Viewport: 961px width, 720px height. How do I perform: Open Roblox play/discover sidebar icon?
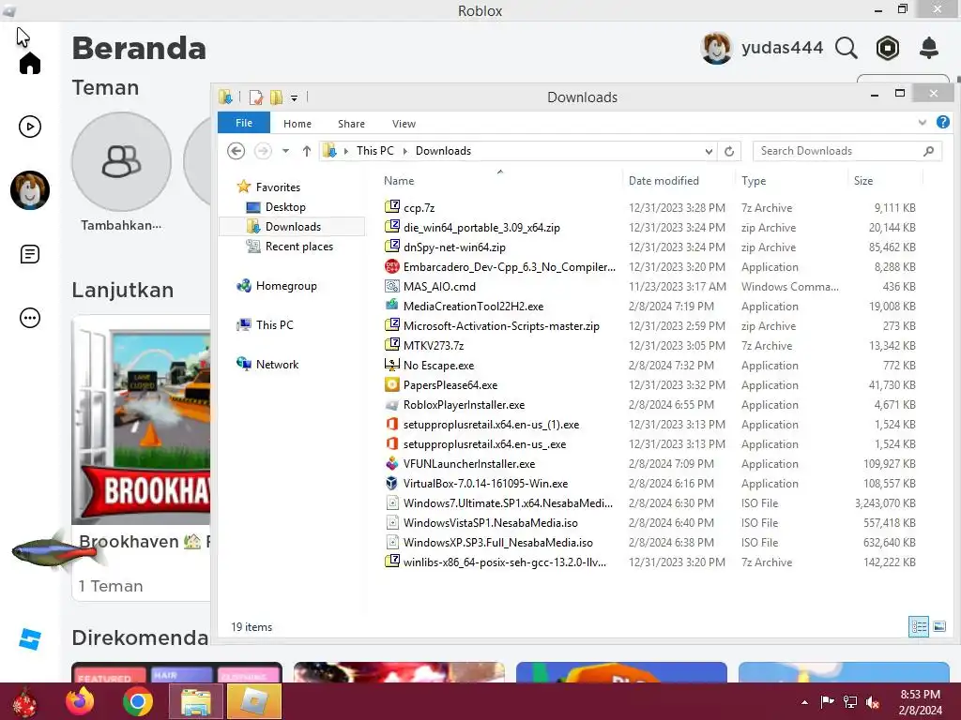click(29, 127)
